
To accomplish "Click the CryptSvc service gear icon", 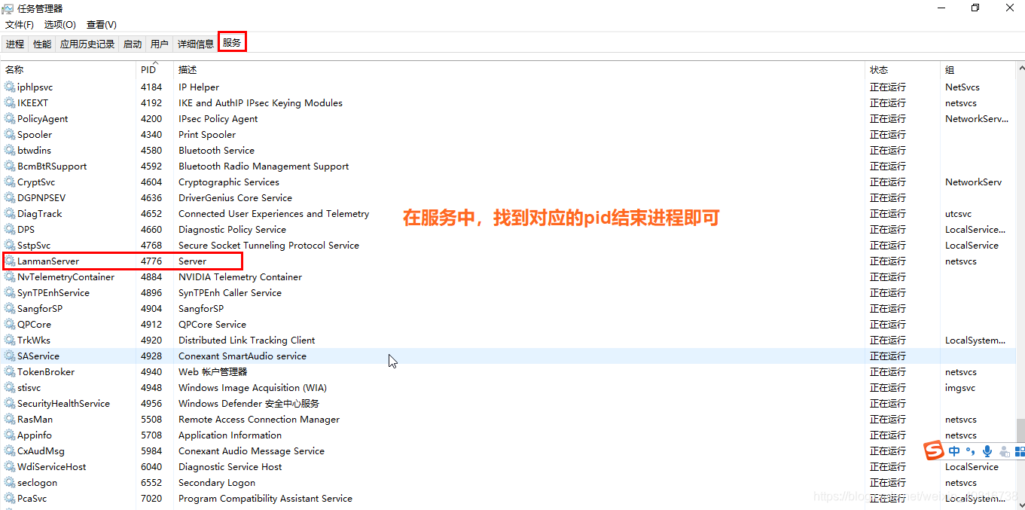I will click(x=10, y=182).
